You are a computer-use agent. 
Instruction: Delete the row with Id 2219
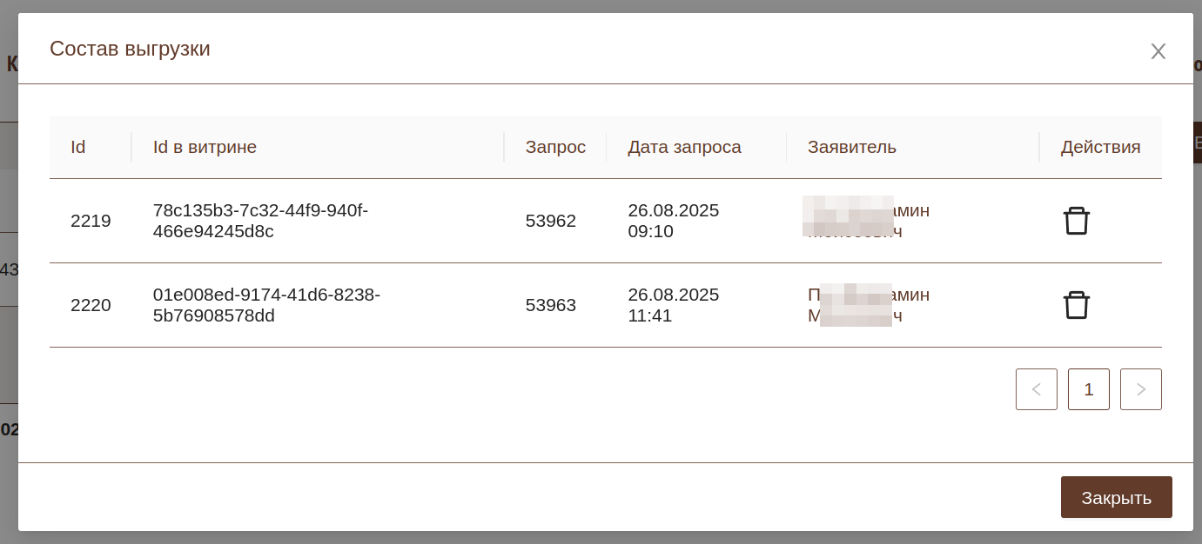click(1076, 221)
